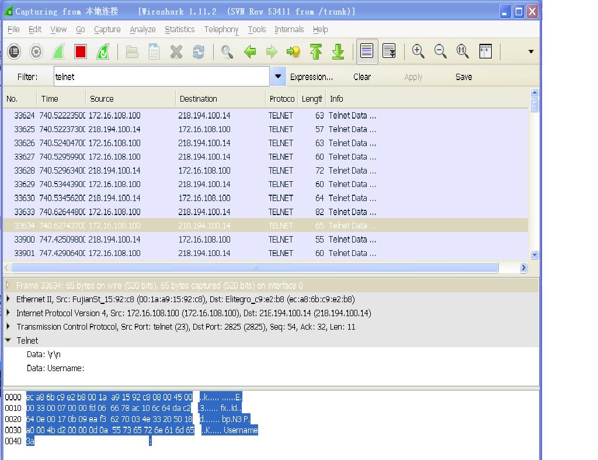Toggle auto scroll during live capture

point(389,51)
